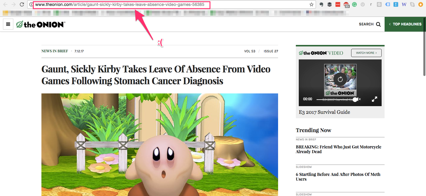Viewport: 426px width, 196px height.
Task: Click the 7.12.17 article date
Action: (x=79, y=51)
